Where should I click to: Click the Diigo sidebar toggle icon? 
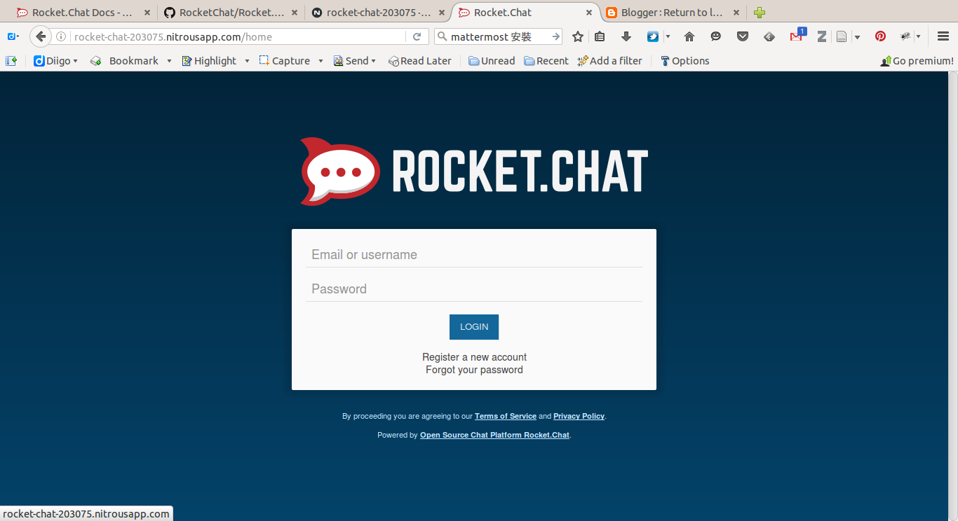11,61
